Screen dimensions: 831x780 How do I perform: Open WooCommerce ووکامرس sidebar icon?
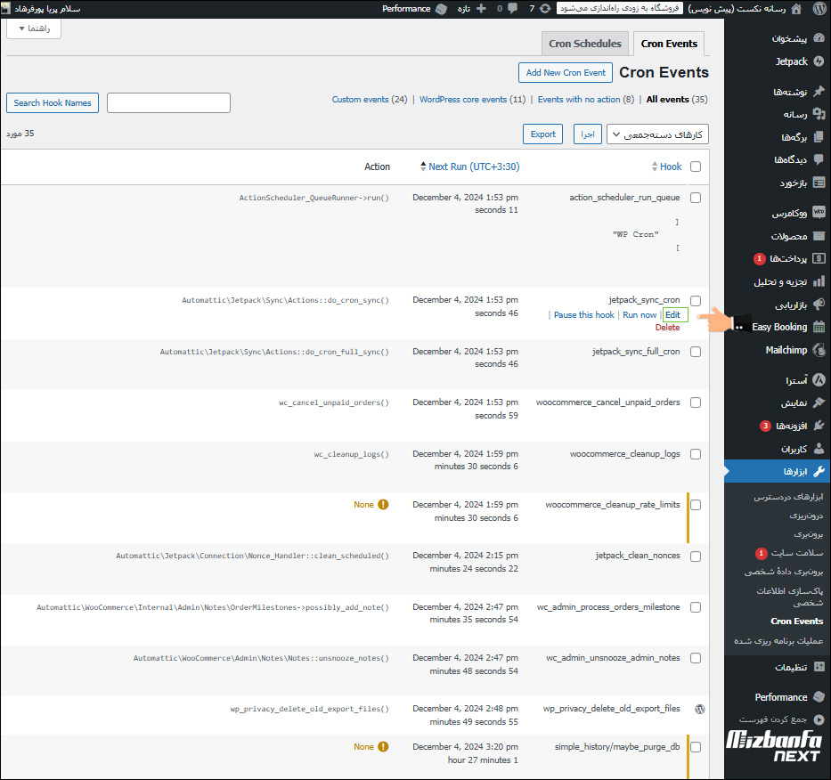point(819,213)
